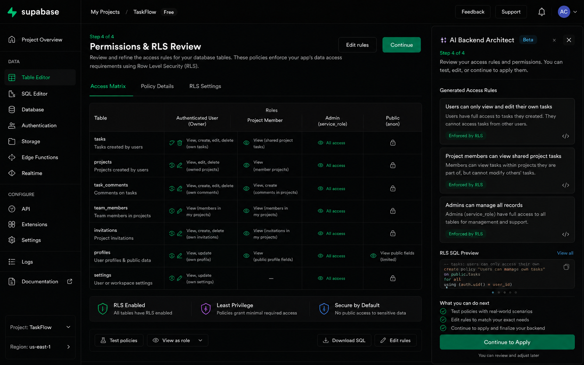This screenshot has width=584, height=365.
Task: Click the Test policies button
Action: pyautogui.click(x=119, y=340)
